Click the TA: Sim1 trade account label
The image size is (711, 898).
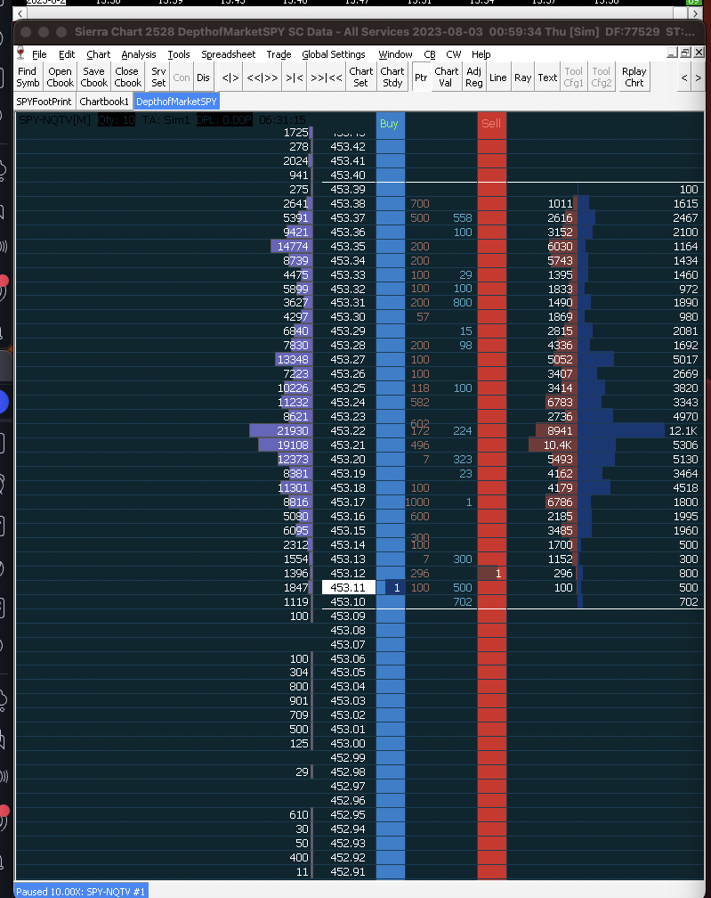coord(166,119)
